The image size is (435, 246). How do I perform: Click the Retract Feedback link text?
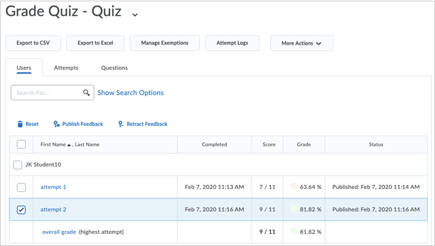pyautogui.click(x=147, y=124)
